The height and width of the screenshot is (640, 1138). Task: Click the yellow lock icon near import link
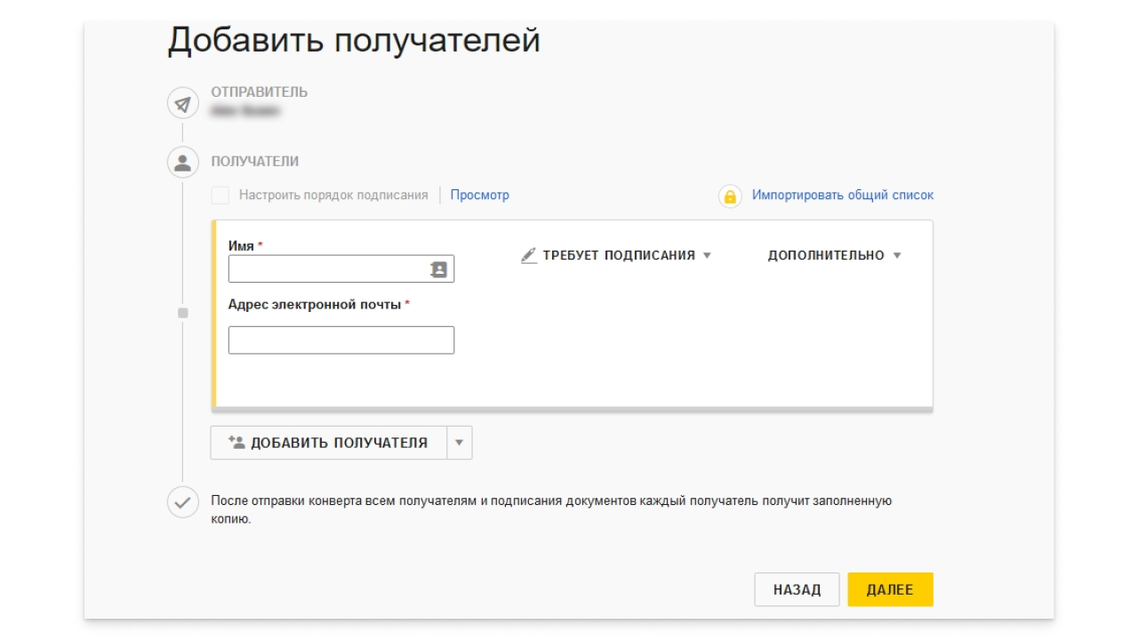(729, 195)
